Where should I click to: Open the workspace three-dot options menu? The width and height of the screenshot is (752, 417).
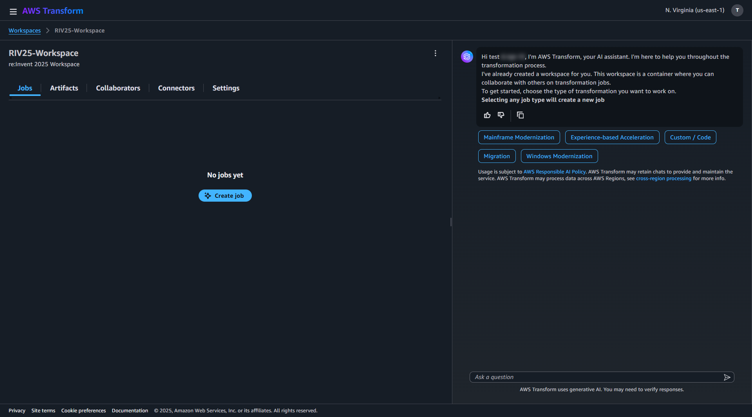tap(435, 53)
